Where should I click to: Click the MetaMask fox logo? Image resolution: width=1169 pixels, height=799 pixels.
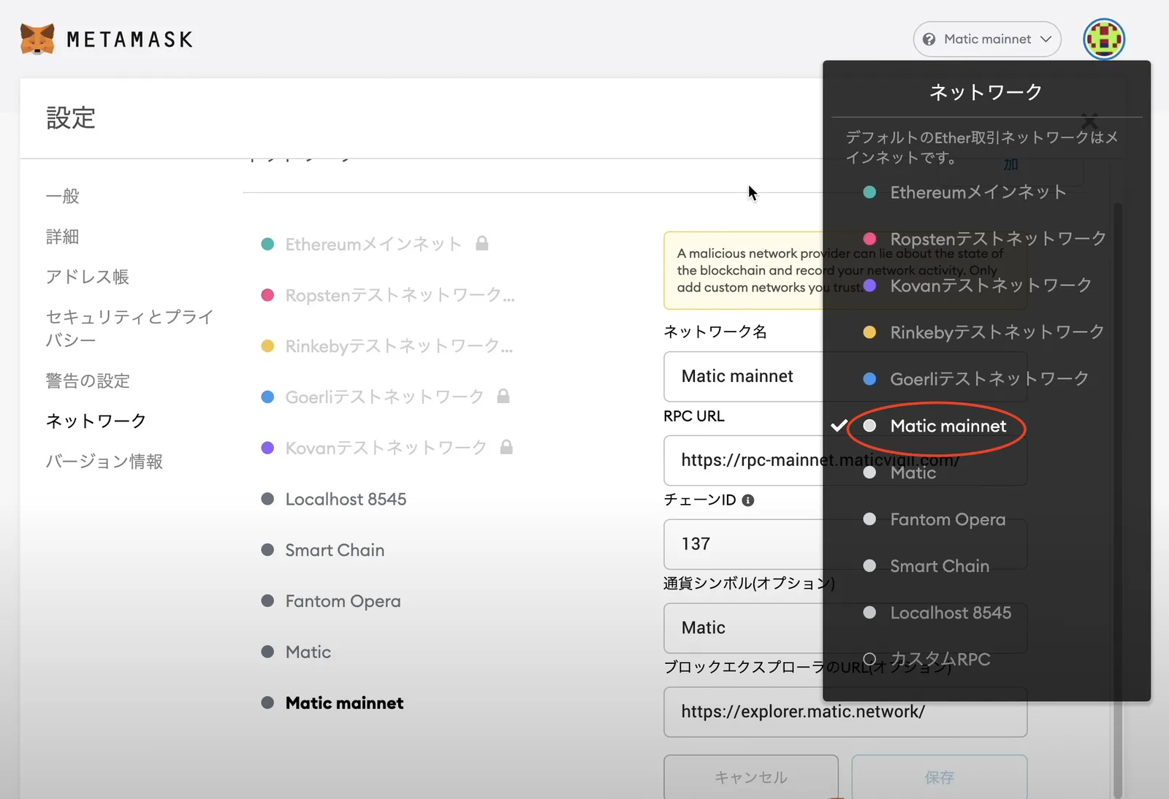tap(37, 39)
